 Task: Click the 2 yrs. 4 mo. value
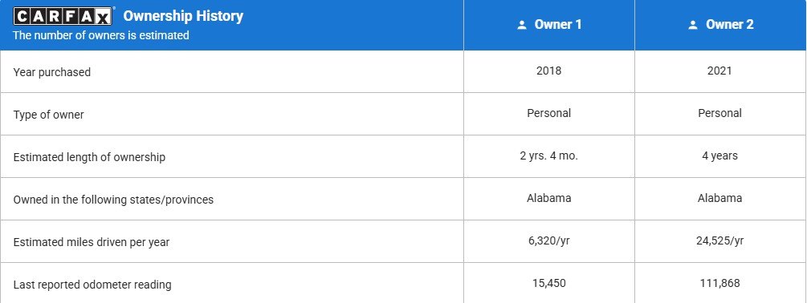coord(548,156)
